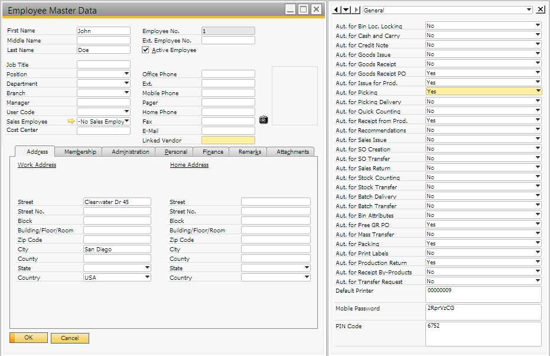The image size is (550, 356).
Task: Switch to the Attachments tab
Action: click(291, 151)
